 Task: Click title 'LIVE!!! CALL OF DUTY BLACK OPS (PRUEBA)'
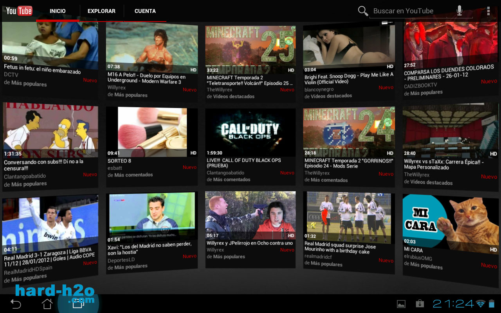coord(244,163)
